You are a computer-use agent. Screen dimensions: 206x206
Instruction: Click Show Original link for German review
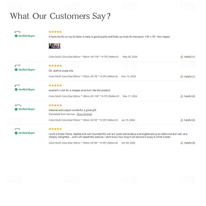(x=84, y=114)
